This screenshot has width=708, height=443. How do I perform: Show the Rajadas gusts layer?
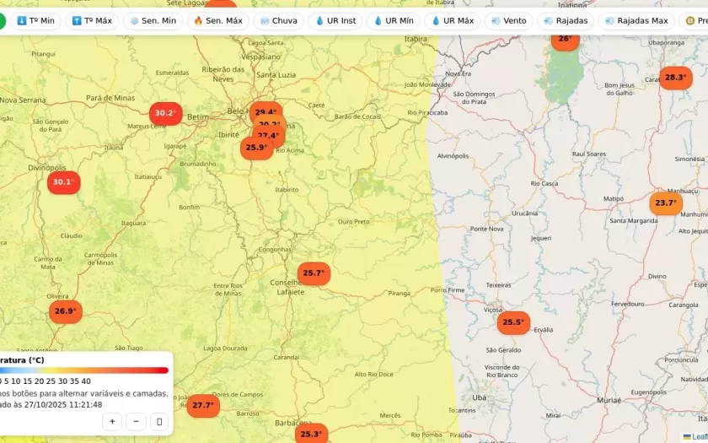click(x=566, y=21)
